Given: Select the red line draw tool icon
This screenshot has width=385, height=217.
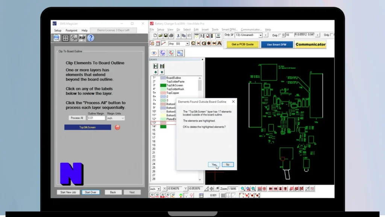Looking at the screenshot, I should [163, 44].
